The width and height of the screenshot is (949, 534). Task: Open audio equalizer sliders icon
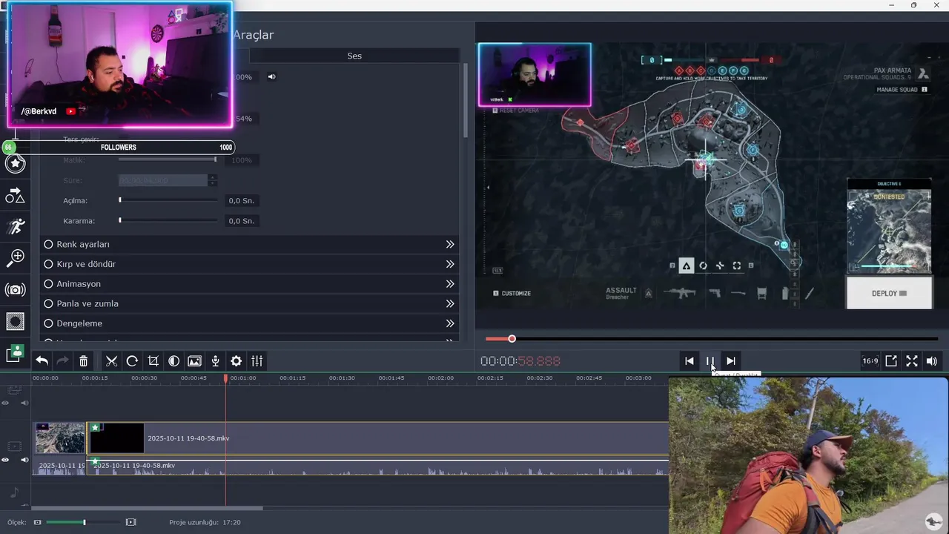(257, 361)
